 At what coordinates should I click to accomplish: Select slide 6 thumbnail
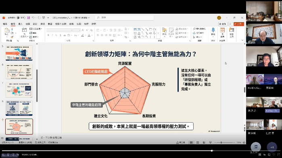[x=19, y=72]
